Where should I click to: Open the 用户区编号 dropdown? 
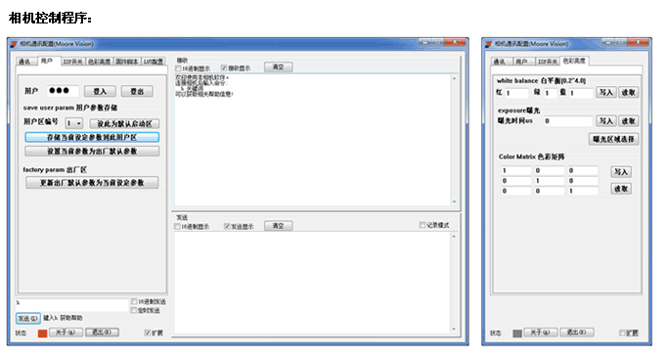pyautogui.click(x=74, y=123)
